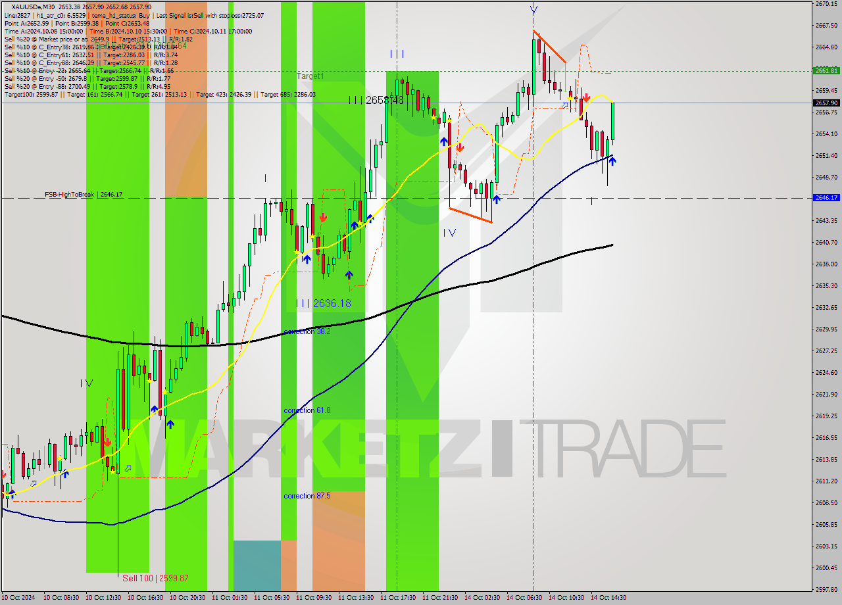Click the XAUUSDe,M30 chart symbol title
Screen dimensions: 842x605
[x=33, y=7]
